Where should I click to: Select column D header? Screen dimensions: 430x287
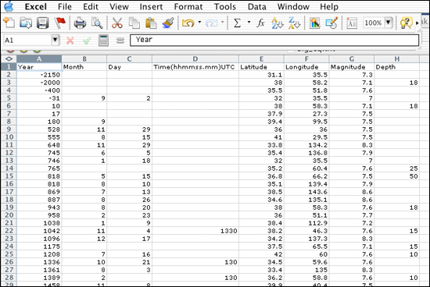click(195, 58)
